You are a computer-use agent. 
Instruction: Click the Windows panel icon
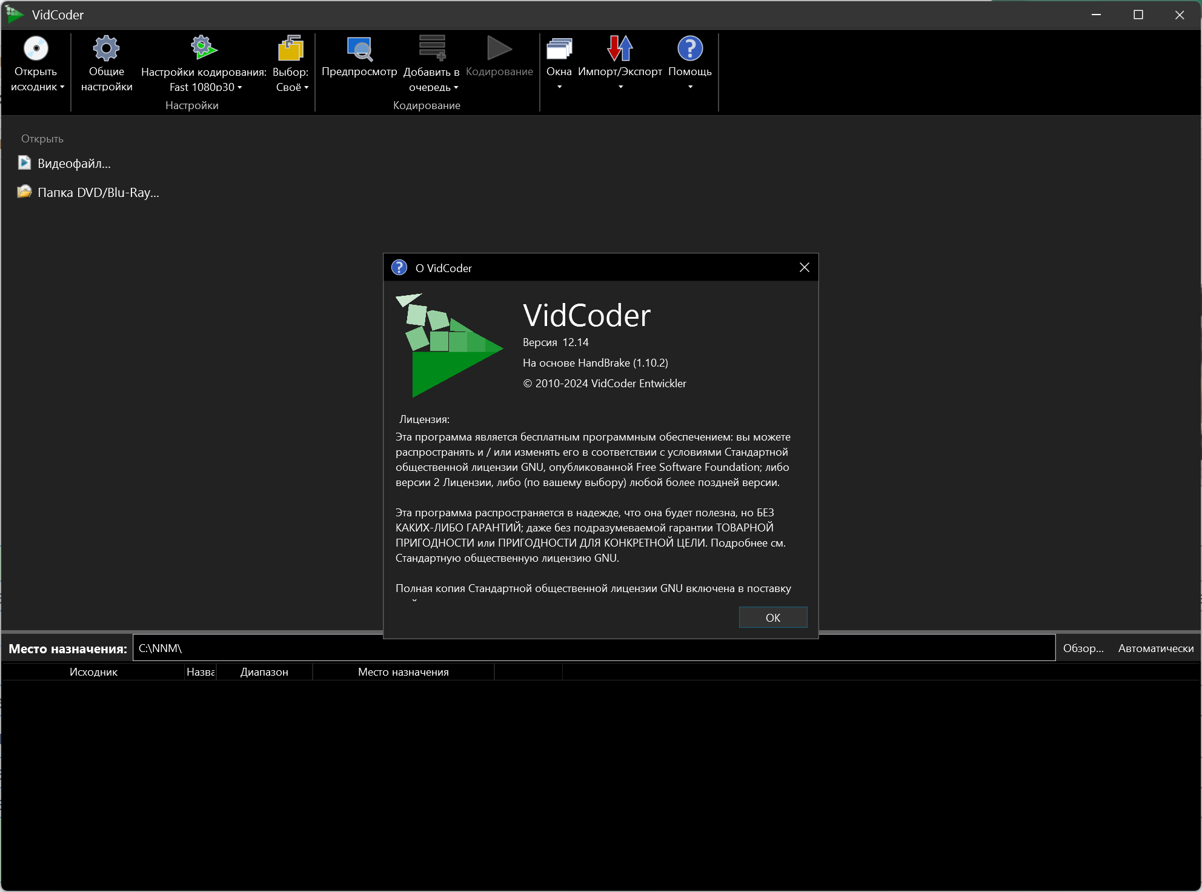coord(559,48)
